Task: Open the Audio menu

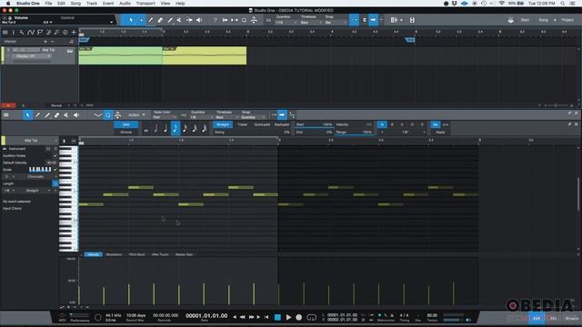Action: [x=125, y=4]
